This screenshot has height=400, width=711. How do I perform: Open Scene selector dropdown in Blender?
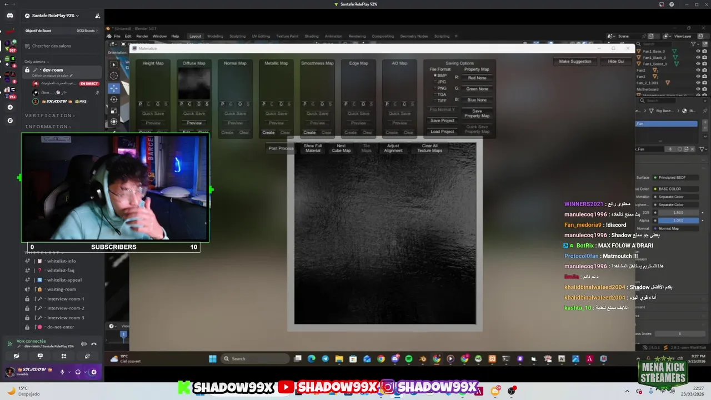(613, 36)
